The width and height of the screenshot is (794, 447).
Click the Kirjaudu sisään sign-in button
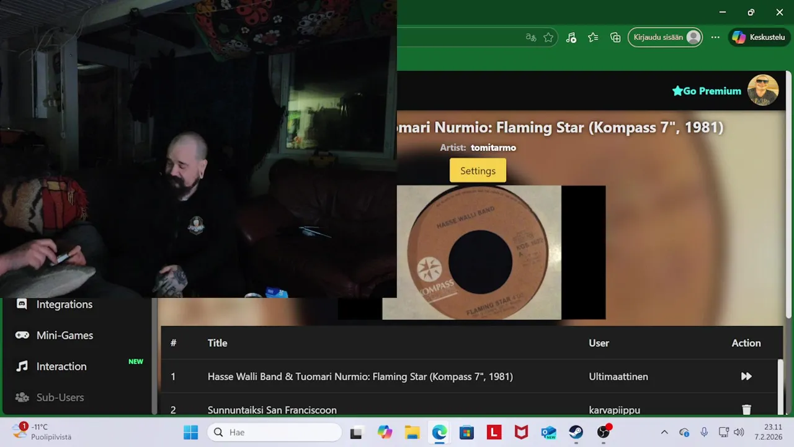(x=666, y=37)
